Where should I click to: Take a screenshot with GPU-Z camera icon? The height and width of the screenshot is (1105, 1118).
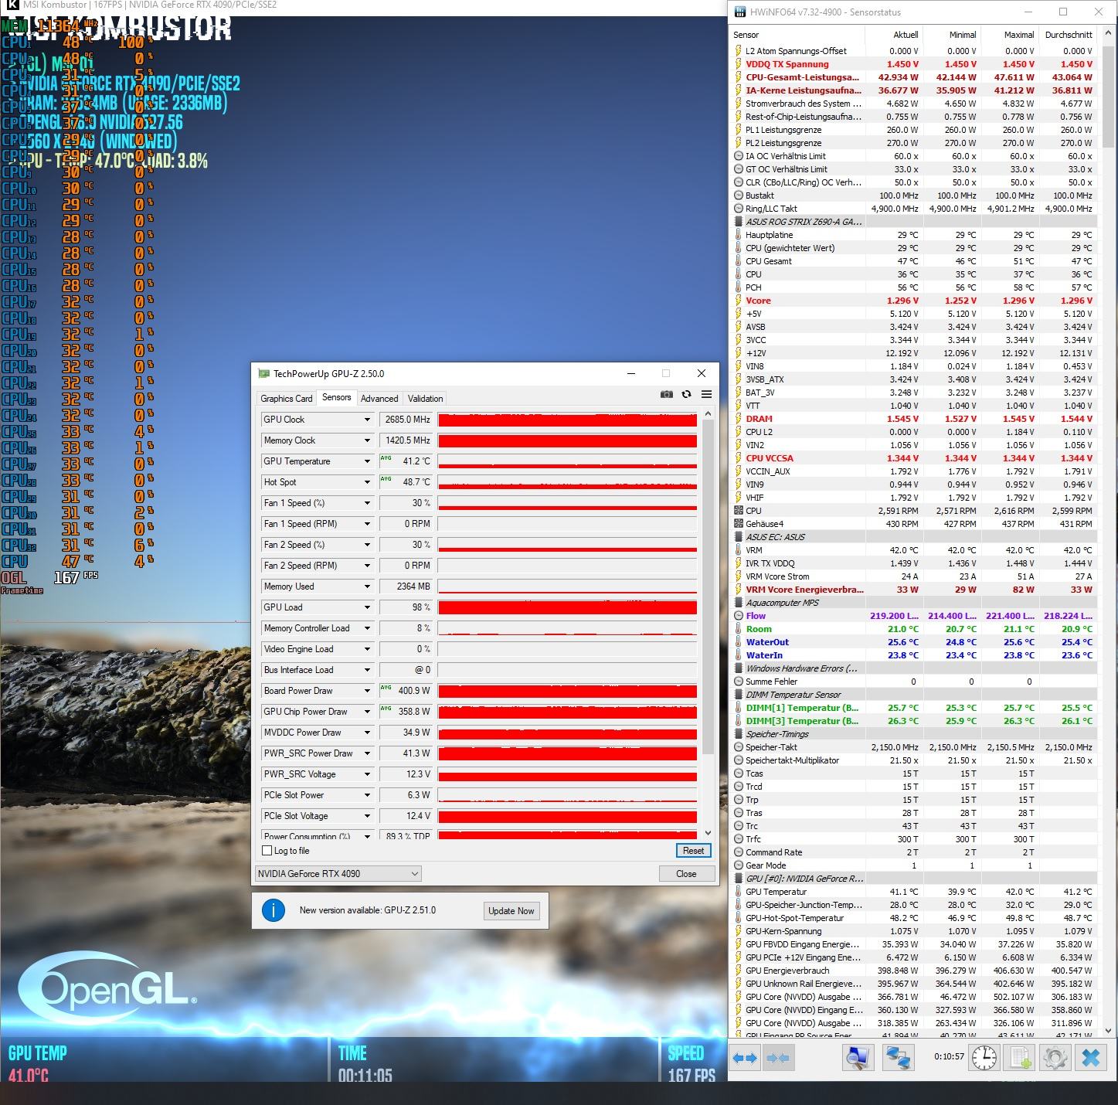coord(667,394)
